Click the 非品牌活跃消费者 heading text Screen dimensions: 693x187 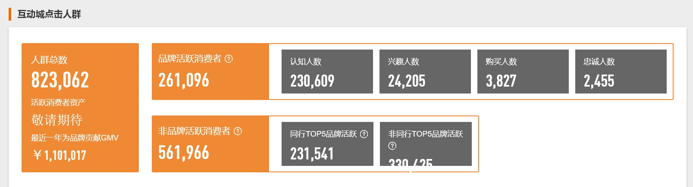click(x=194, y=131)
